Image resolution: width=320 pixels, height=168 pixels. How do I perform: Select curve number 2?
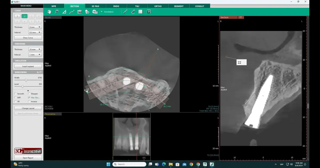25,16
